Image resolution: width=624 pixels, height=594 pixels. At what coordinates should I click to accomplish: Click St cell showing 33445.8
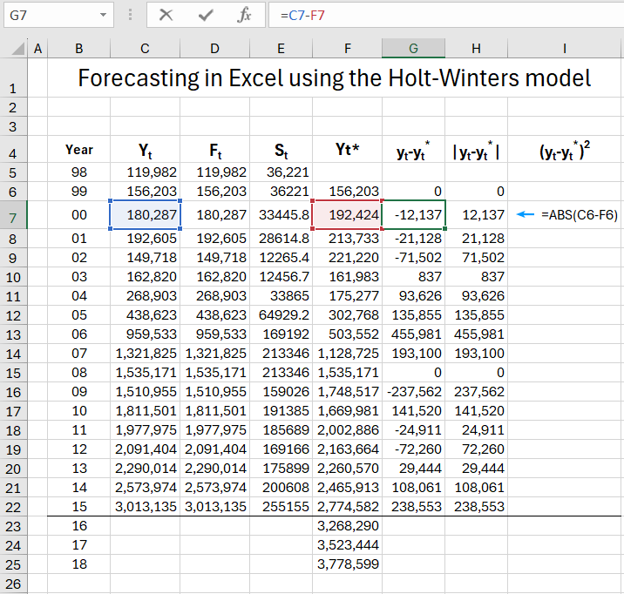click(281, 215)
